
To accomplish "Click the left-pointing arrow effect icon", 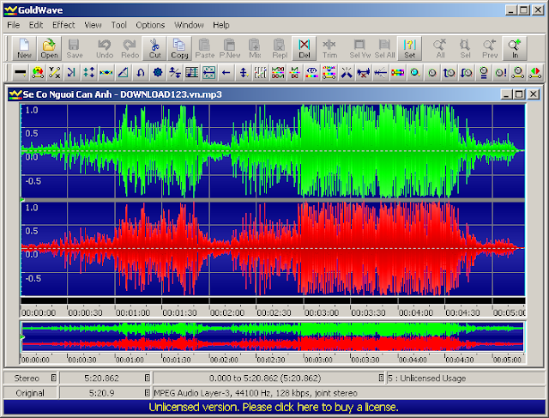I will [x=226, y=73].
